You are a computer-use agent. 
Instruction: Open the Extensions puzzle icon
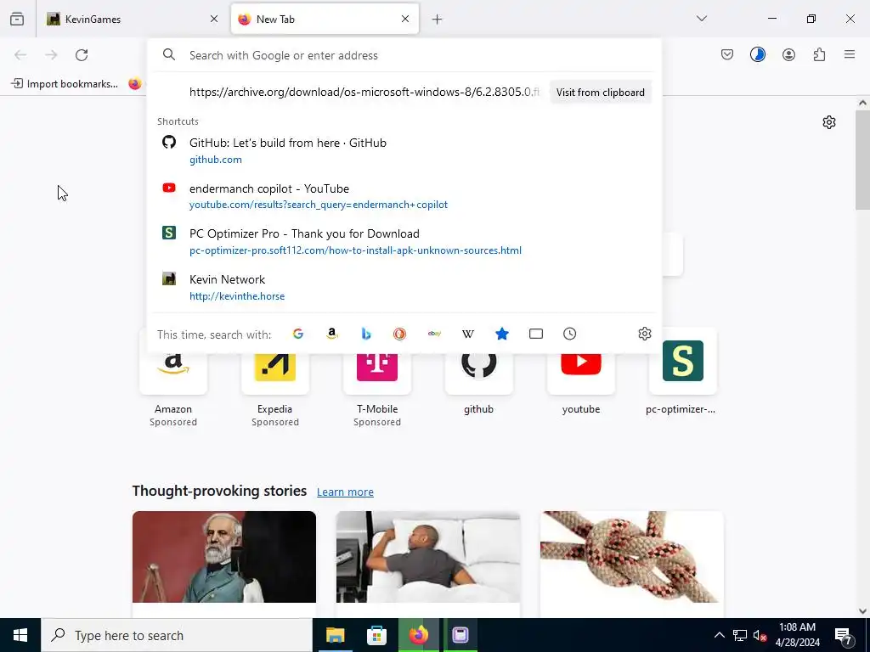(819, 54)
